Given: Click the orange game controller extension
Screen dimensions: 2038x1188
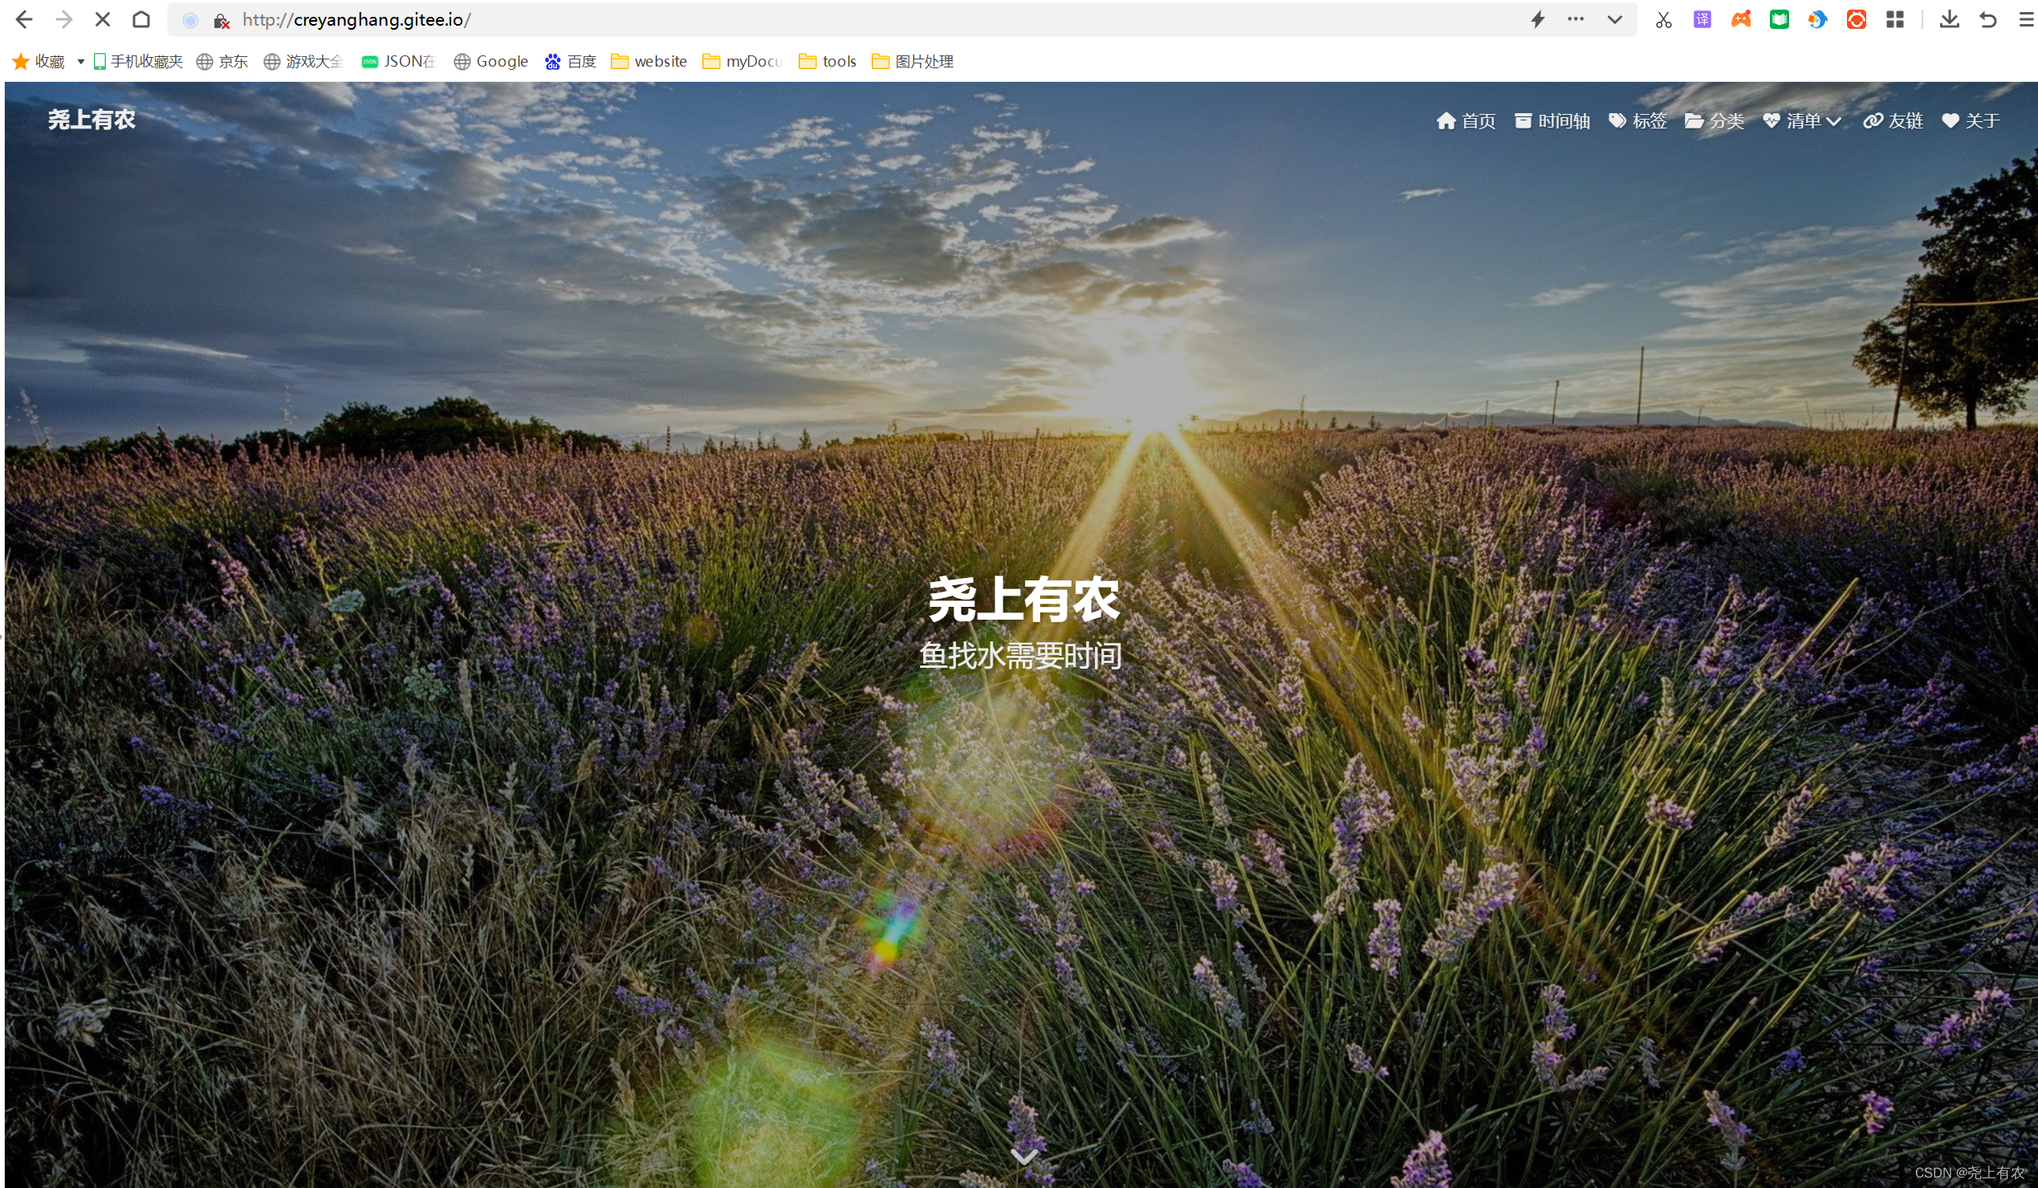Looking at the screenshot, I should (1740, 20).
